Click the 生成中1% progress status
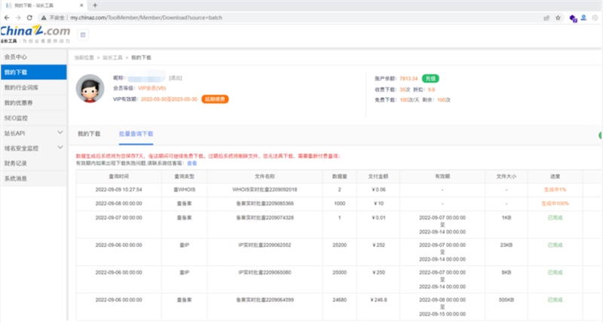The width and height of the screenshot is (603, 323). [555, 190]
